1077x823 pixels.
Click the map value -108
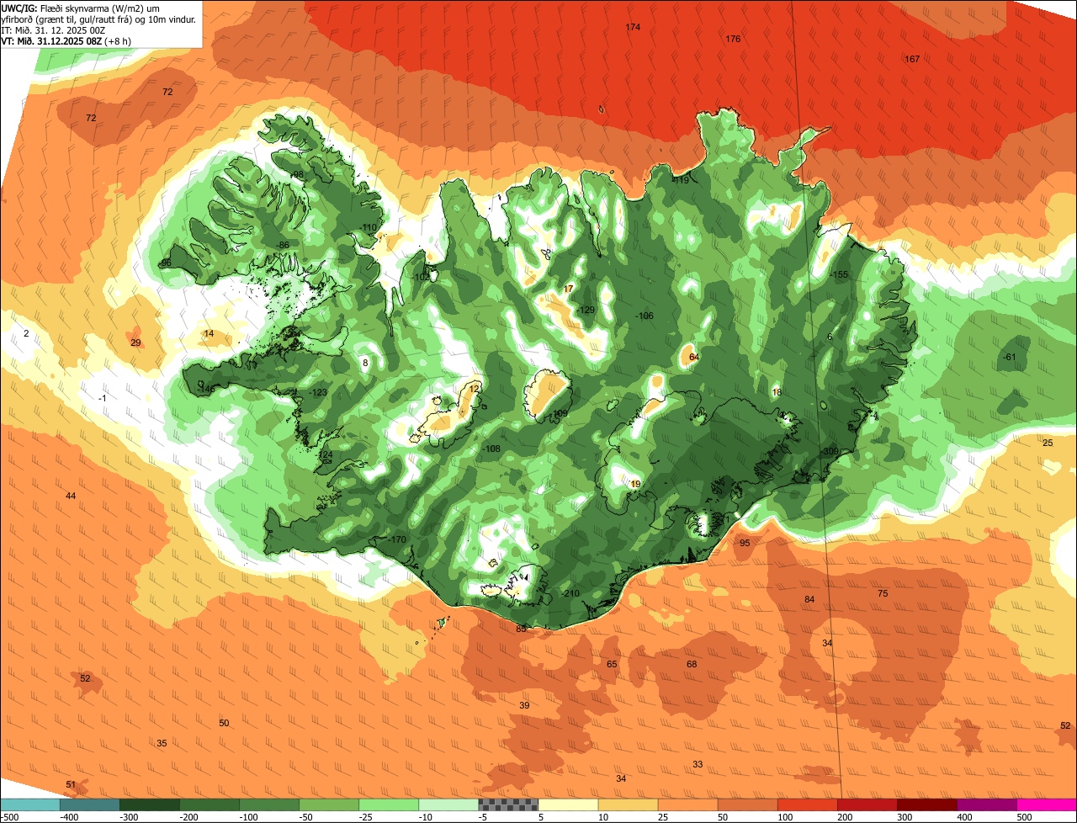tap(491, 449)
